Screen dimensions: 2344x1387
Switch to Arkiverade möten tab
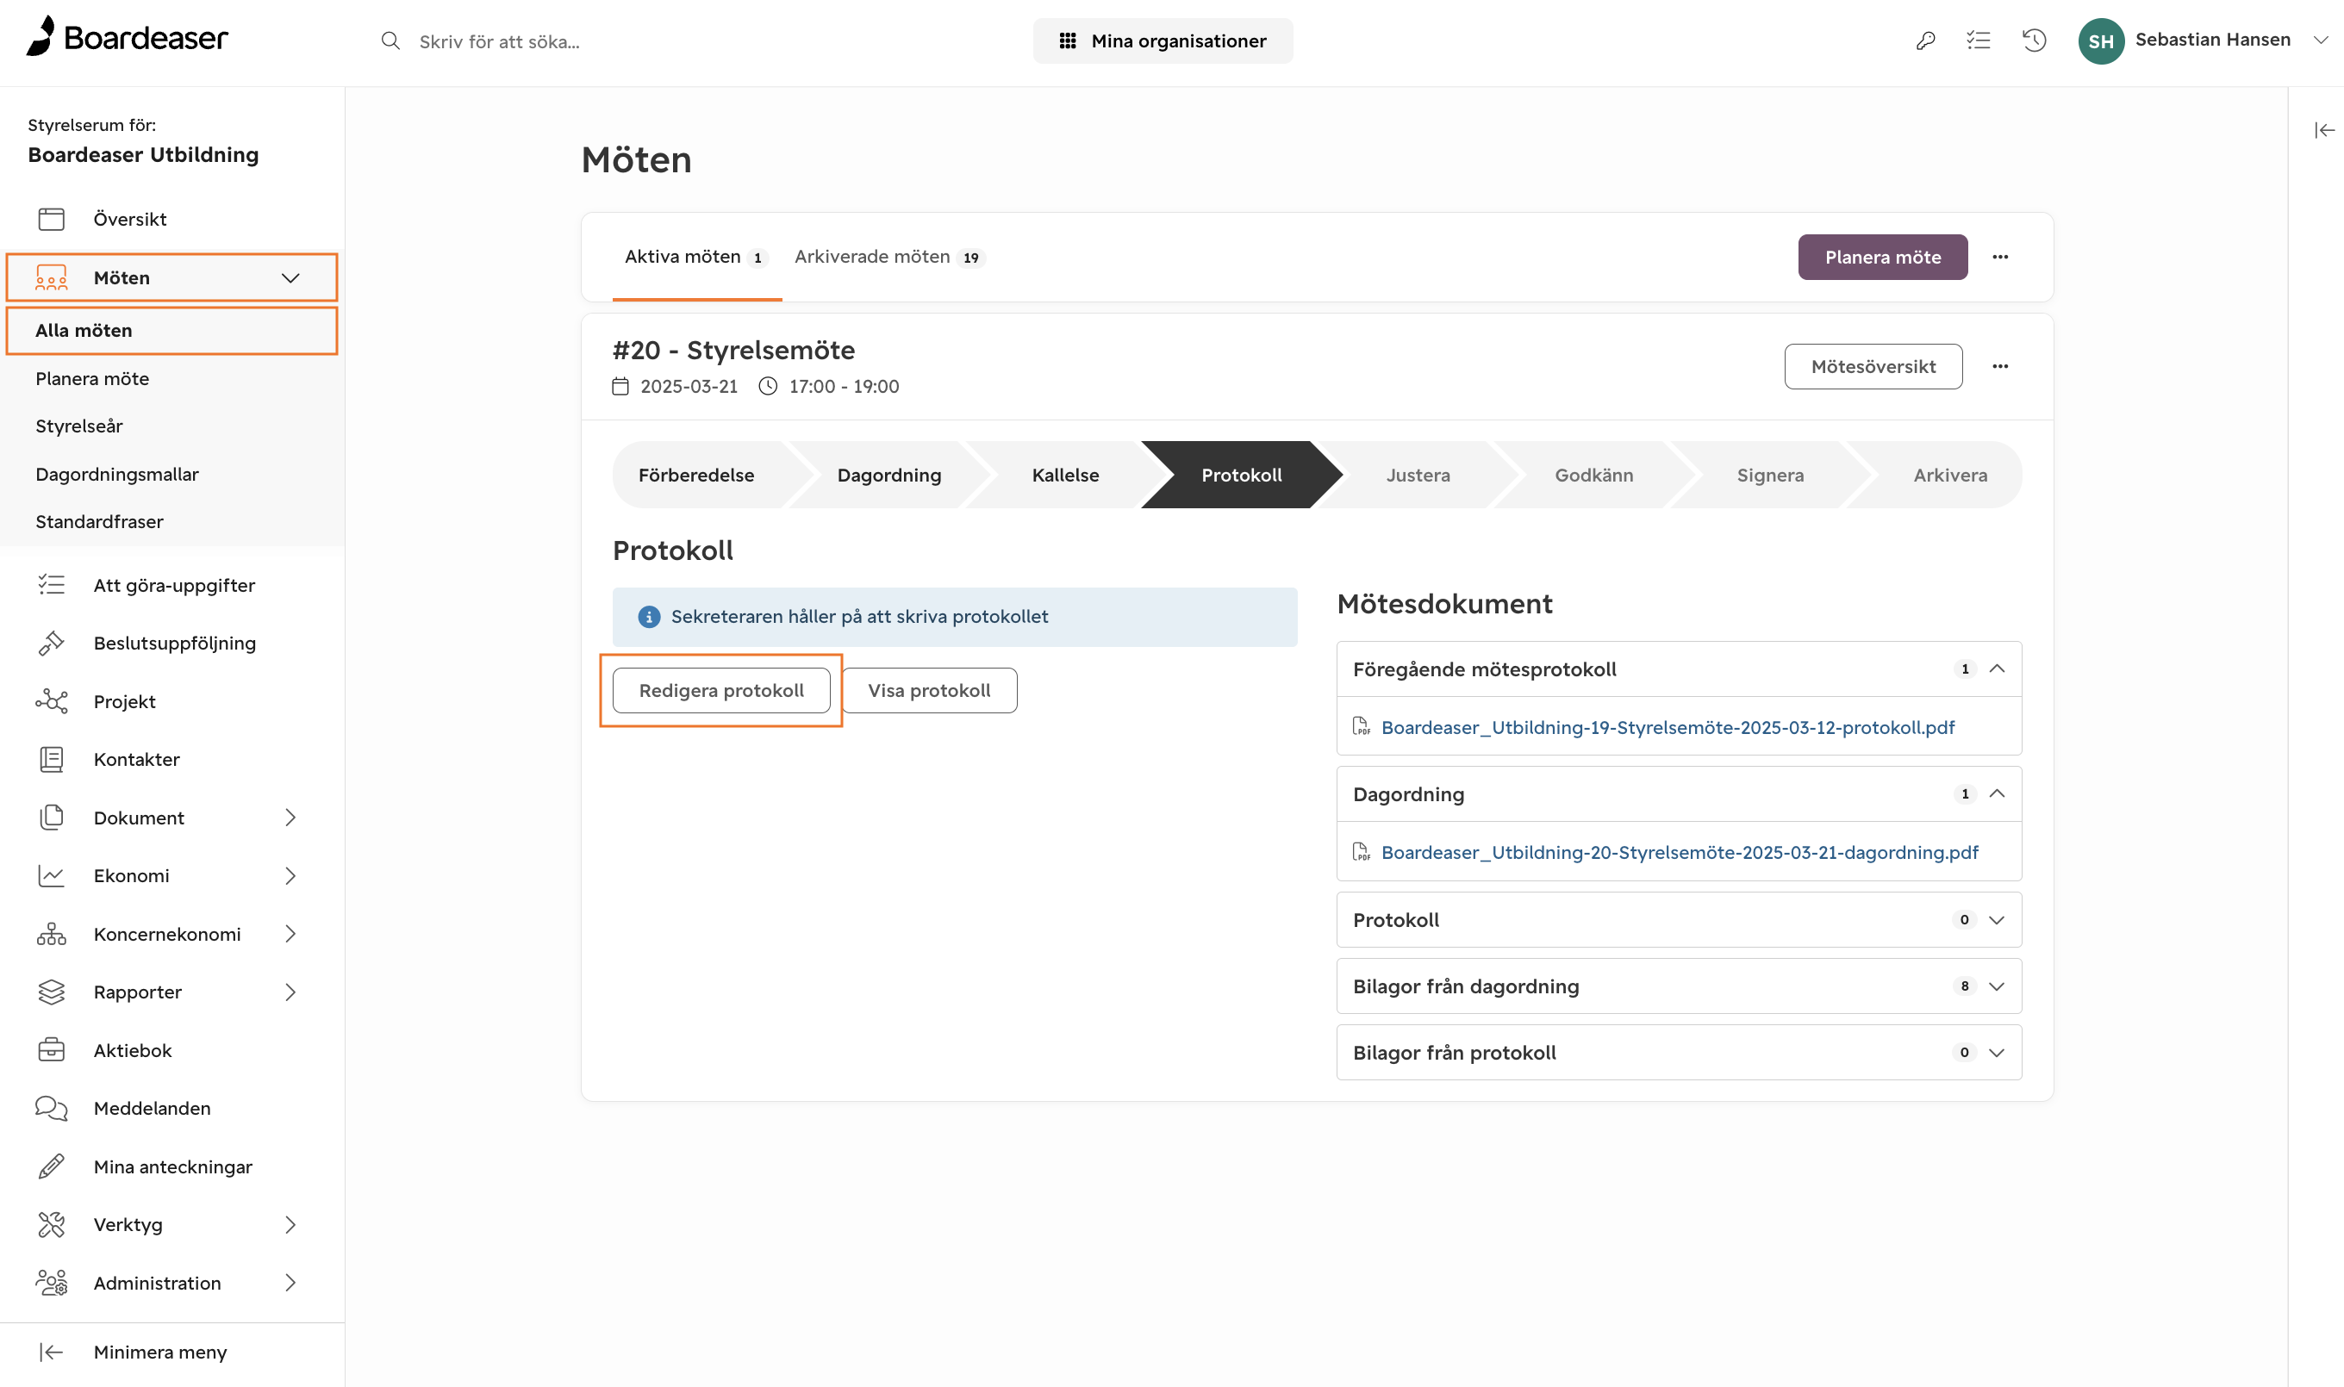pos(889,257)
